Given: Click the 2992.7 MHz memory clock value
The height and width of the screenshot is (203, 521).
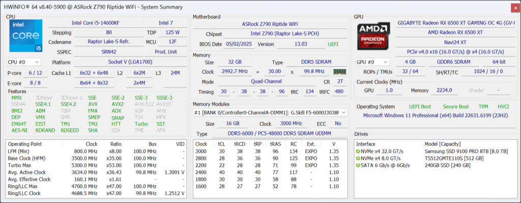Looking at the screenshot, I should point(234,71).
